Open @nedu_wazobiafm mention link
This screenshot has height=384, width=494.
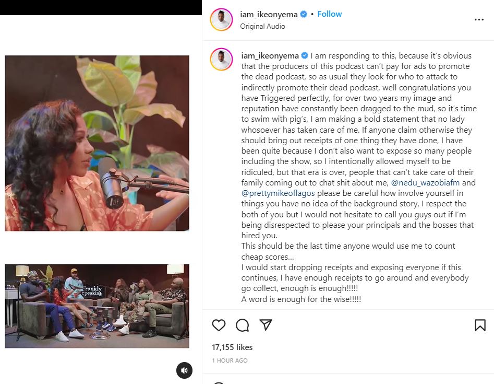pyautogui.click(x=425, y=183)
